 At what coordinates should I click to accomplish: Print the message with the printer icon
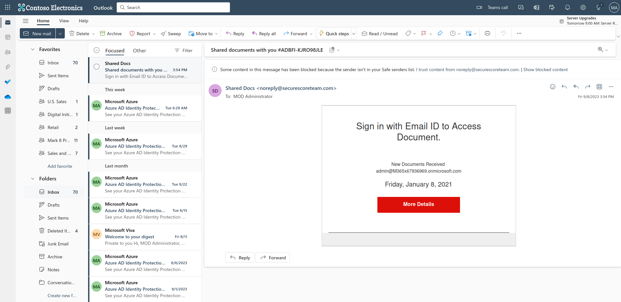click(488, 34)
